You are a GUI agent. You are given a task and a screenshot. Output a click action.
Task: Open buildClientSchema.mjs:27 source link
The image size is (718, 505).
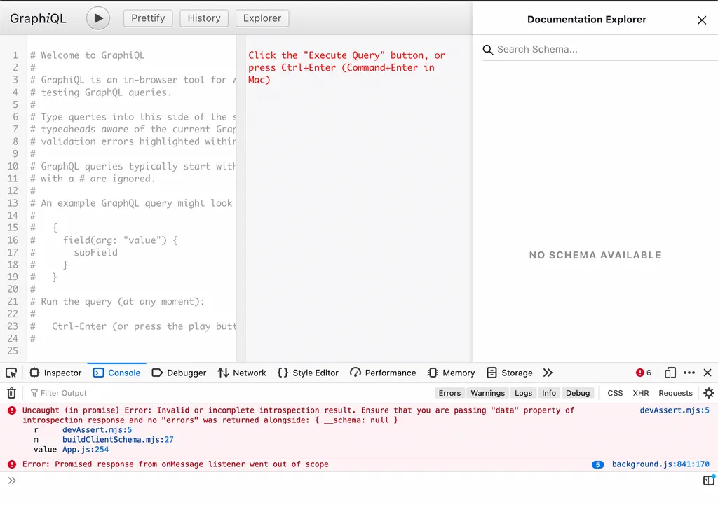(x=118, y=440)
